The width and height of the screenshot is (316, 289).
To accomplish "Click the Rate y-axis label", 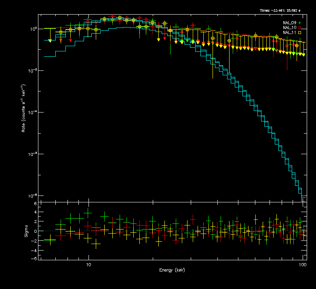I will pos(24,108).
